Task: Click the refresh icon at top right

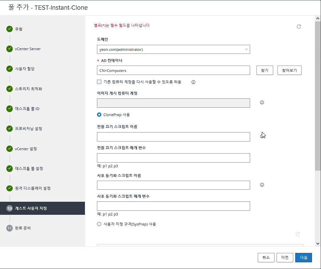Action: point(299,26)
